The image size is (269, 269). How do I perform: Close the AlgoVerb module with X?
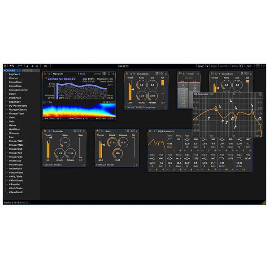click(113, 74)
